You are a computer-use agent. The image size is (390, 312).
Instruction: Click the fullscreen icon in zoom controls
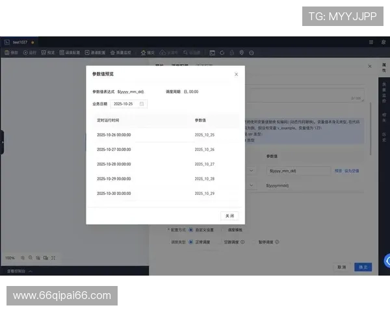(x=53, y=258)
